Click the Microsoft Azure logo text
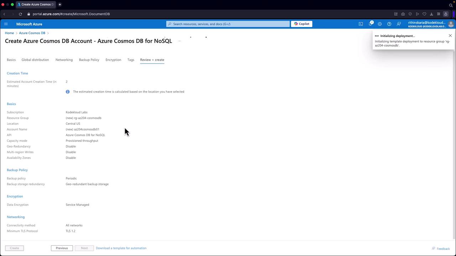Viewport: 456px width, 256px height. [x=29, y=24]
